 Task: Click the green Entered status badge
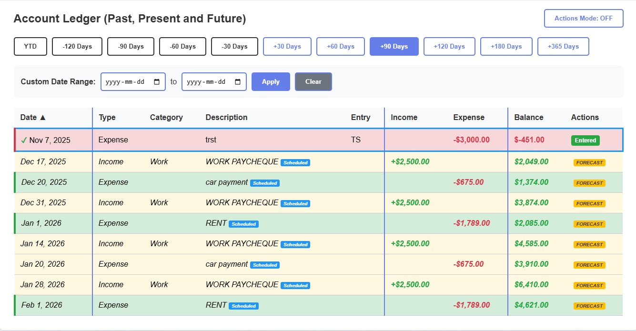click(x=585, y=140)
